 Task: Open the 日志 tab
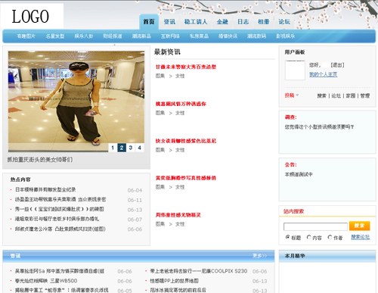[243, 22]
